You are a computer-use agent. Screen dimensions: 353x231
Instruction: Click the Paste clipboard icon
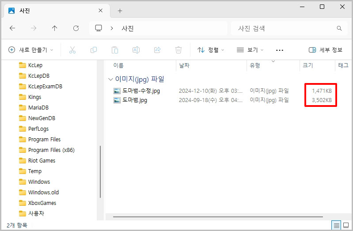point(115,50)
